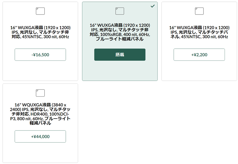Click empty area below -¥16,500 button
Viewport: 238px width, 164px height.
click(40, 71)
